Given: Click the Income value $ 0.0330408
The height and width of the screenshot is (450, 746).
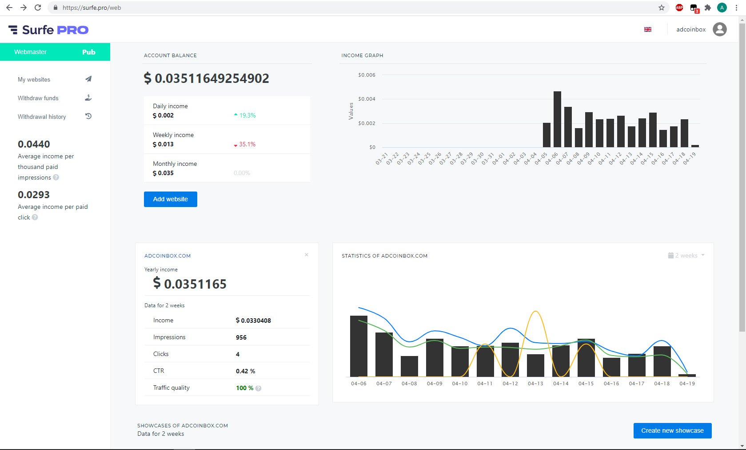Looking at the screenshot, I should [253, 321].
